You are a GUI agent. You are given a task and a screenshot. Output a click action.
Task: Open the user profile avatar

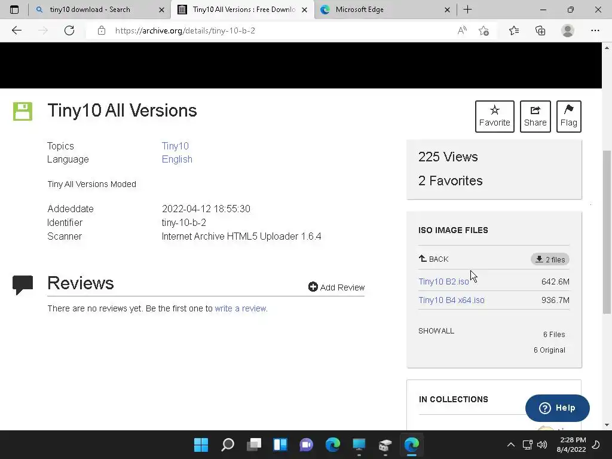568,30
